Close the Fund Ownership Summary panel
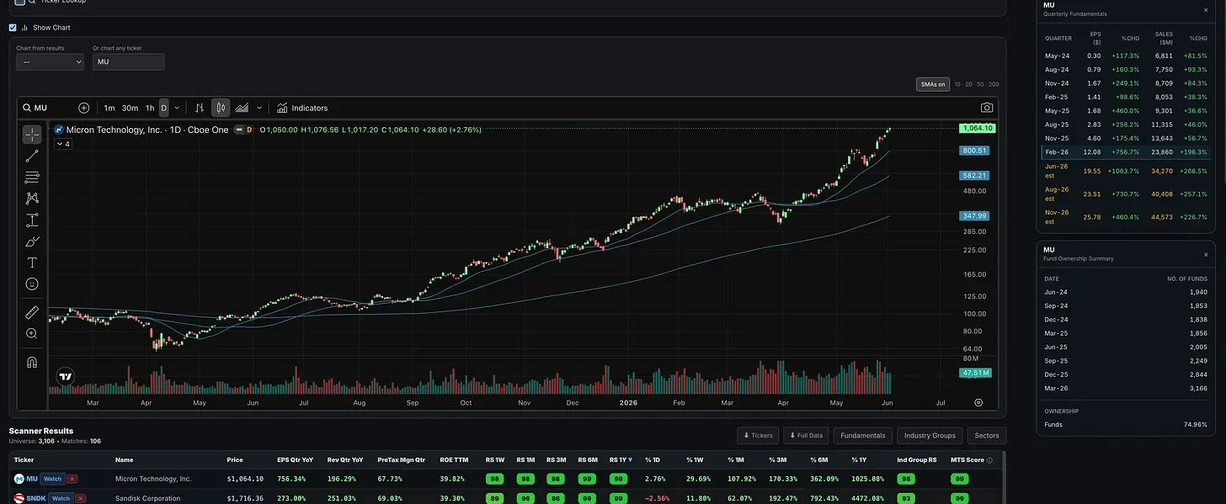The image size is (1226, 504). click(x=1205, y=254)
